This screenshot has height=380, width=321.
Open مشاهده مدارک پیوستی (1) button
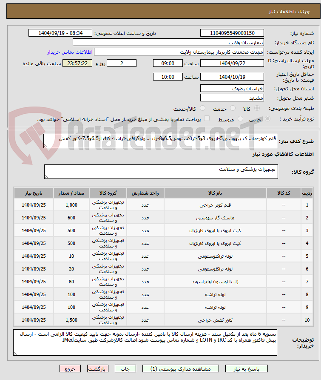[180, 368]
